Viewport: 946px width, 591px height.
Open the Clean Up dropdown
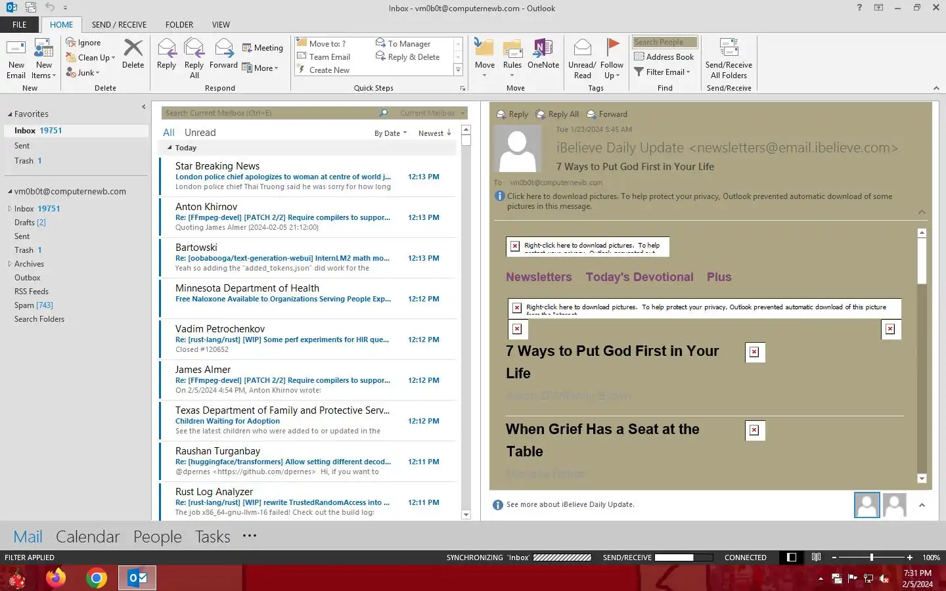[91, 58]
